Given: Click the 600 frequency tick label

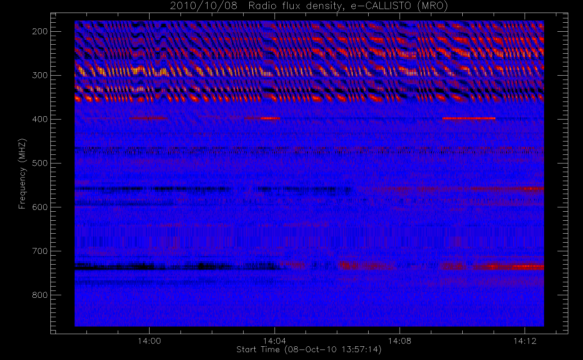Looking at the screenshot, I should (x=40, y=207).
